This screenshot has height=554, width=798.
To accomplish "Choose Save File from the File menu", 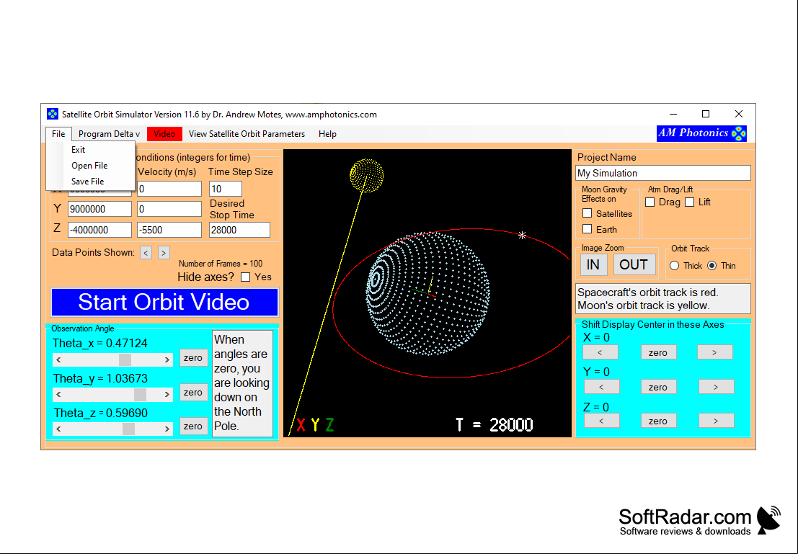I will tap(87, 181).
